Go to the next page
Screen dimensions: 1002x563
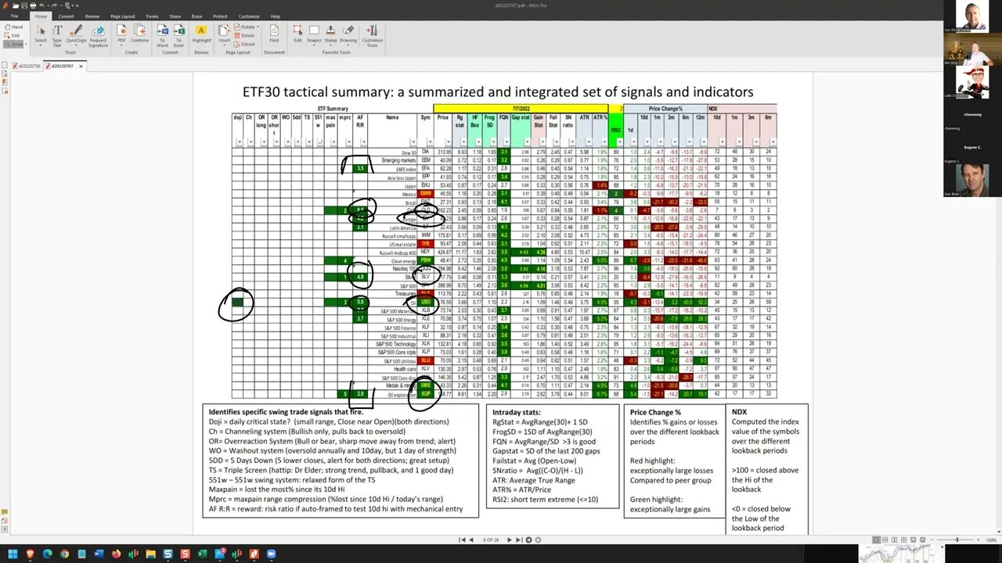click(510, 540)
